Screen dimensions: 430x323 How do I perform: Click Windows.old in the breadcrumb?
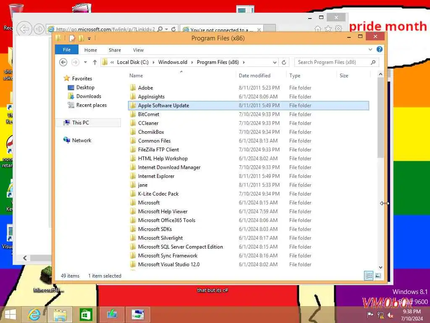[173, 62]
